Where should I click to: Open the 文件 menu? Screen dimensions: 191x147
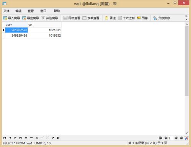6,11
